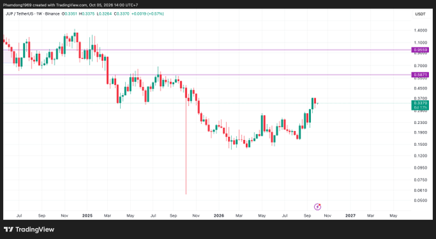Click the 0.0950 price axis label
The image size is (436, 239).
pos(421,168)
